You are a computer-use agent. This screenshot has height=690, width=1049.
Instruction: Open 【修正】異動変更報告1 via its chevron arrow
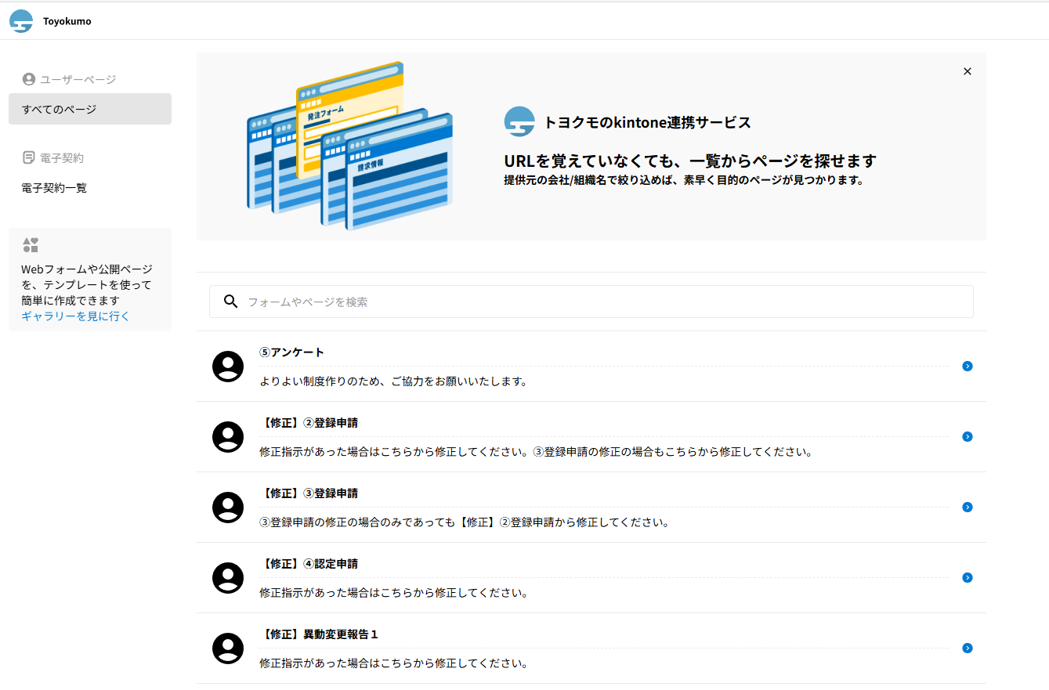click(x=967, y=648)
